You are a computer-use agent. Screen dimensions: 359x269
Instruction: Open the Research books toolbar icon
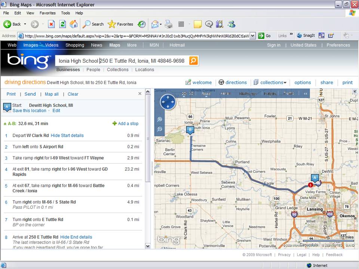coord(220,24)
